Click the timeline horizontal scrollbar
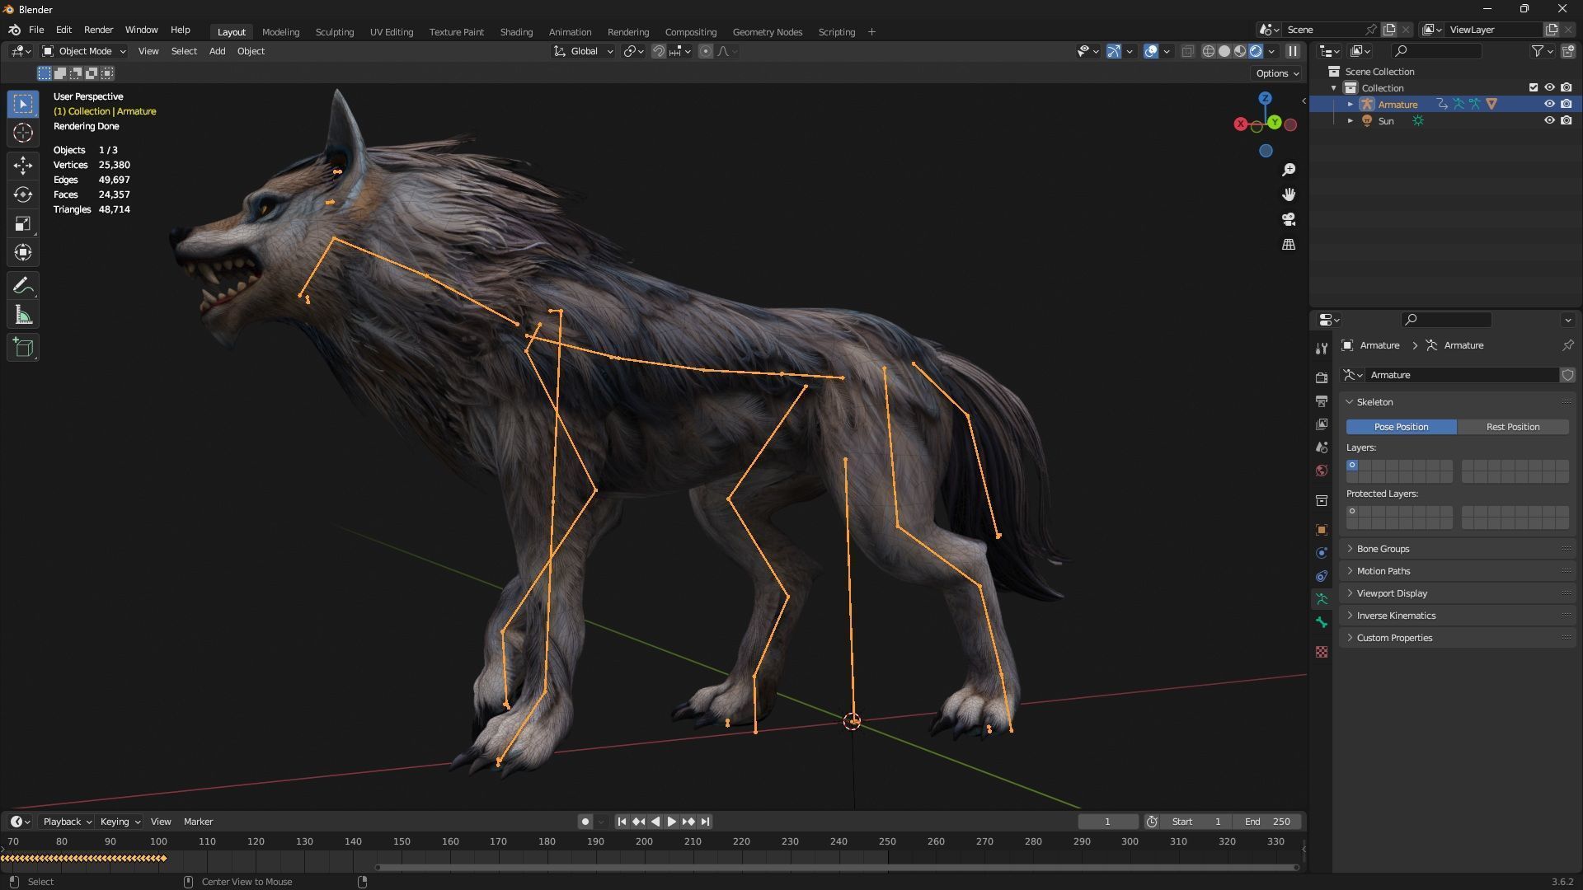Viewport: 1583px width, 890px height. click(x=837, y=867)
